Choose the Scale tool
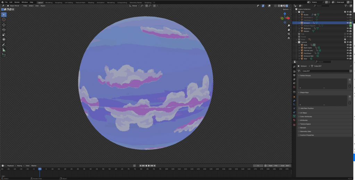 [4, 35]
